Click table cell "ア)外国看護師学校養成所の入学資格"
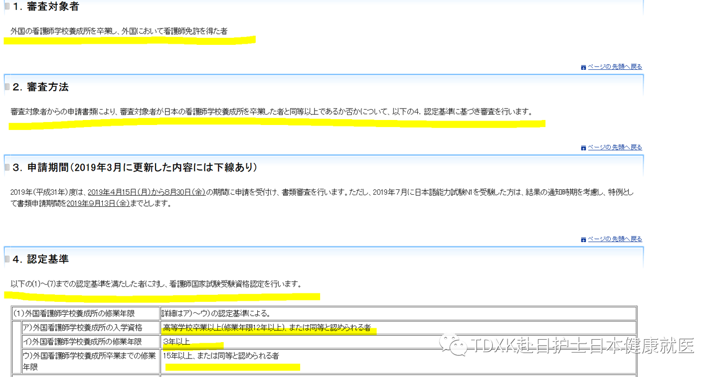Image resolution: width=718 pixels, height=377 pixels. tap(91, 328)
